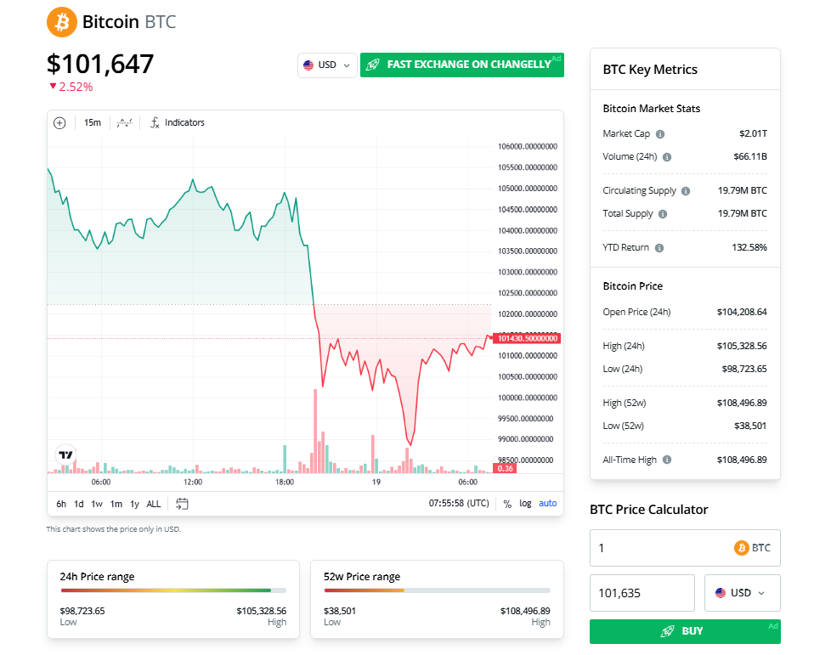The image size is (831, 655).
Task: Open the USD currency dropdown near price
Action: (327, 65)
